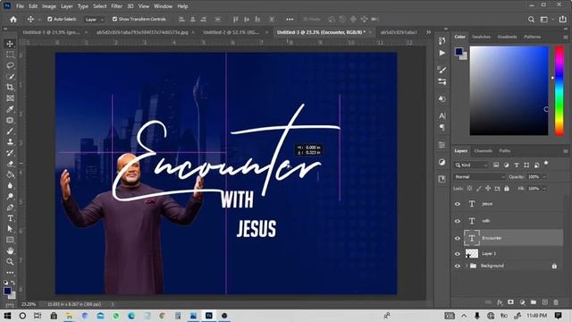The height and width of the screenshot is (322, 572).
Task: Switch to the Swatches tab
Action: (481, 37)
